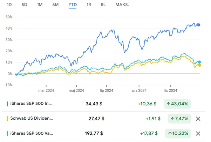Click the yellow Schwab color marker
Viewport: 211px width, 142px height.
(x=7, y=119)
